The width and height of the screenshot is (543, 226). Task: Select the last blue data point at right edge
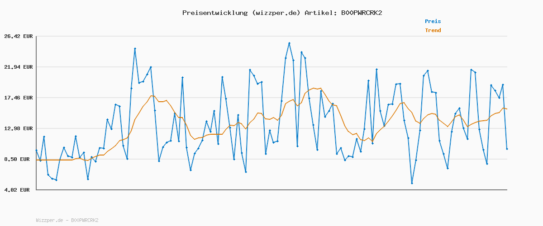507,149
